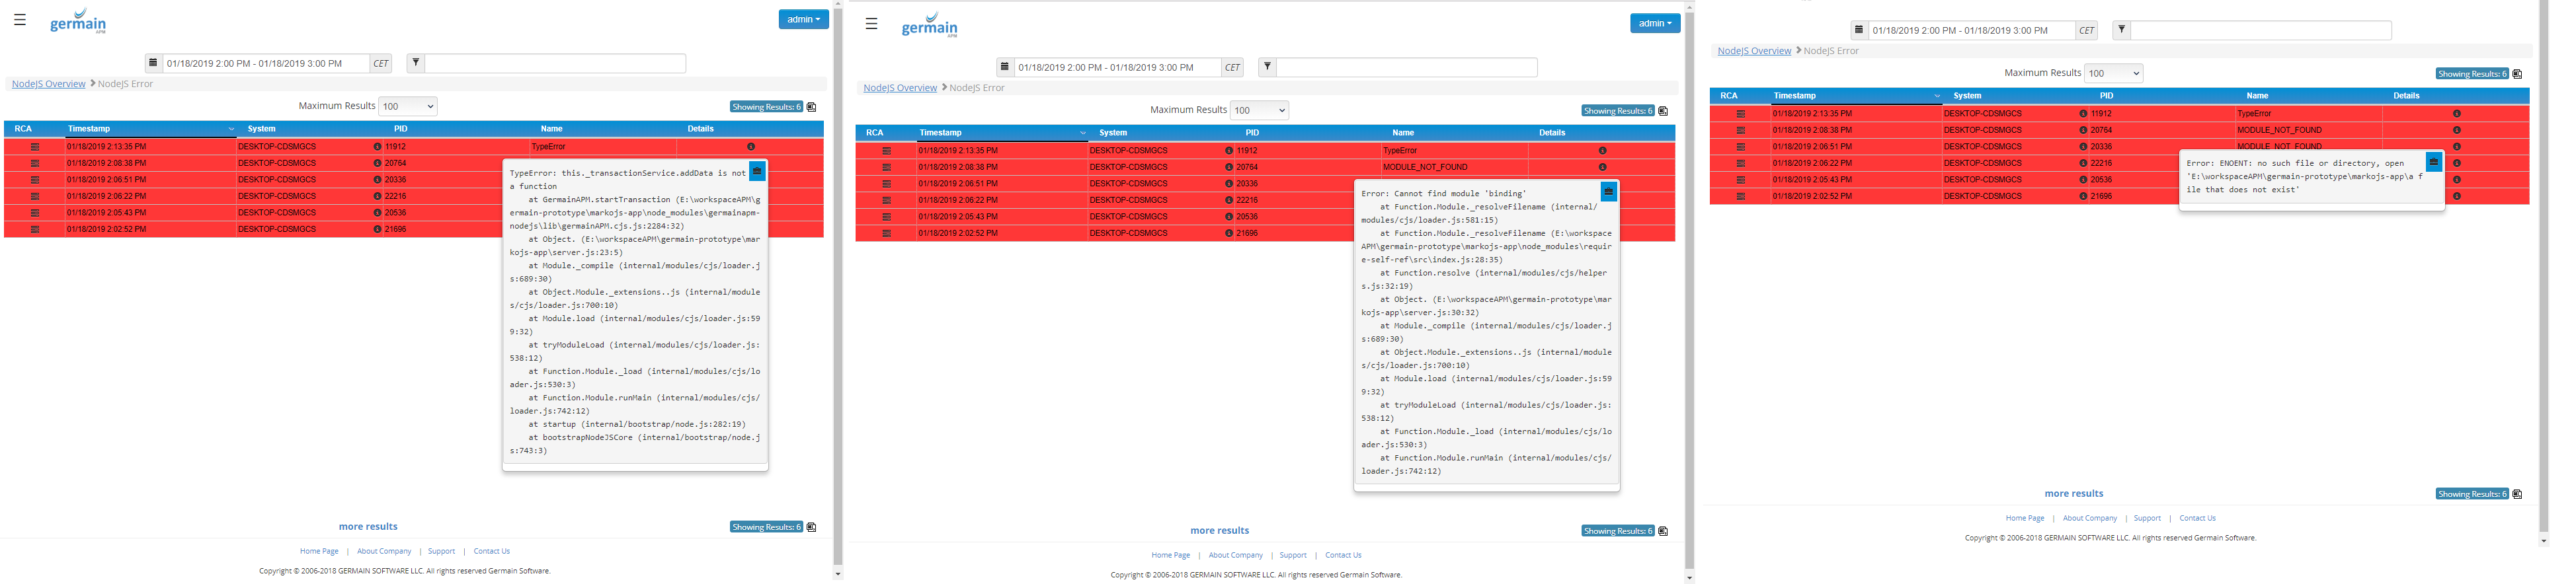Open hamburger menu in the leftmost window
Image resolution: width=2576 pixels, height=584 pixels.
[20, 20]
